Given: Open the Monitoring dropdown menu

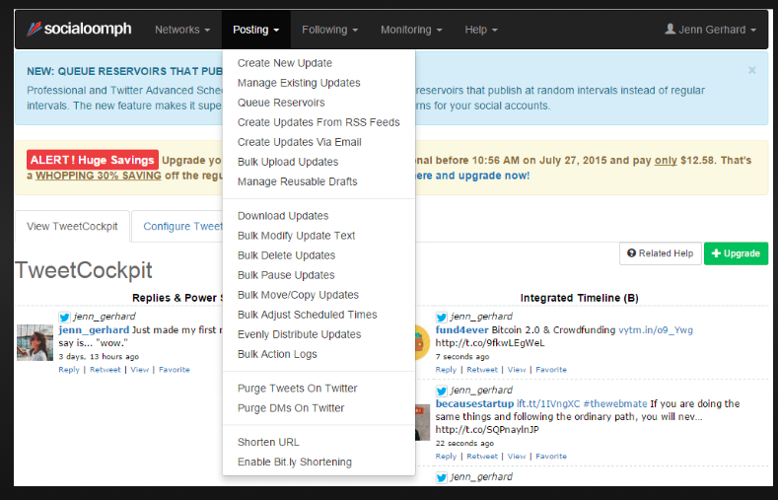Looking at the screenshot, I should (411, 30).
